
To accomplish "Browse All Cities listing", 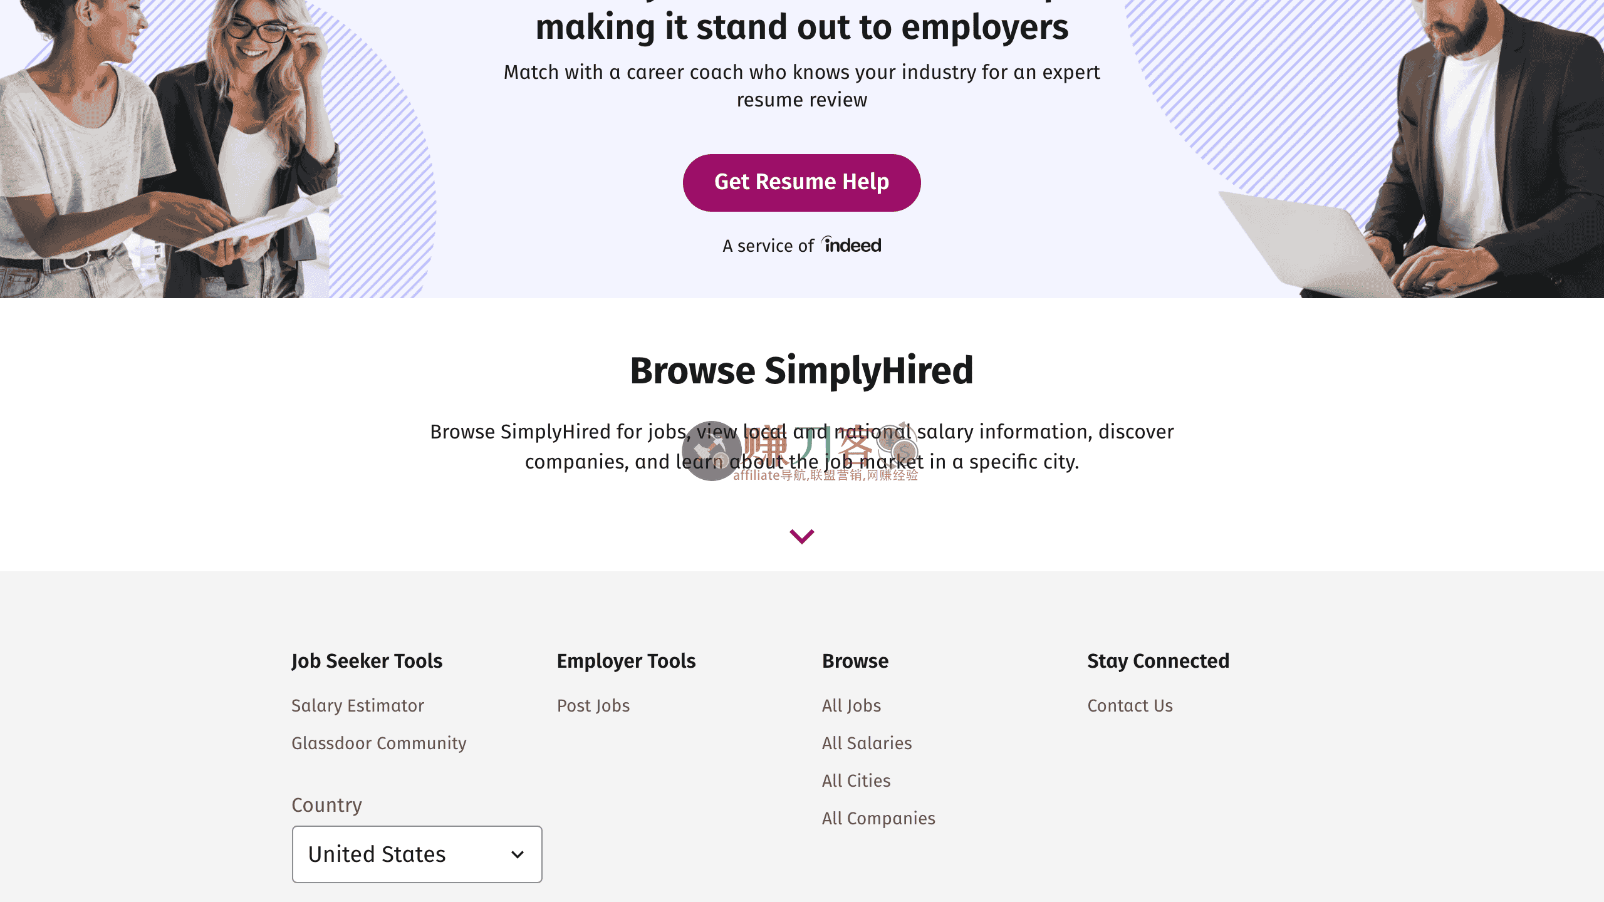I will coord(856,780).
